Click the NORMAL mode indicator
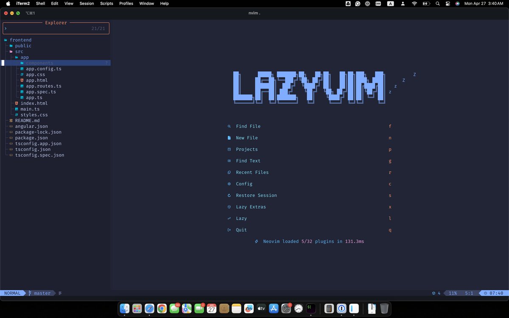Screen dimensions: 509x318 (12, 293)
